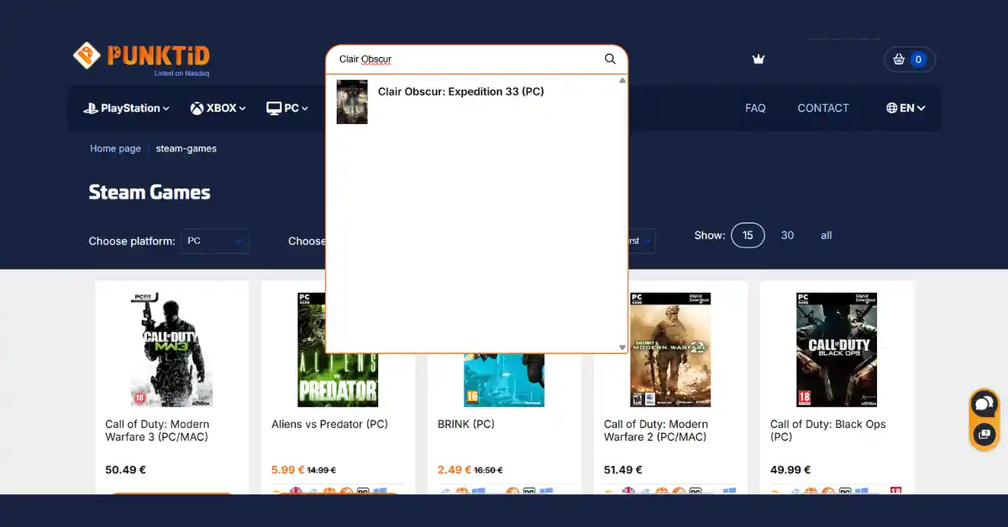Open the EN language selector
Viewport: 1008px width, 527px height.
pyautogui.click(x=906, y=108)
